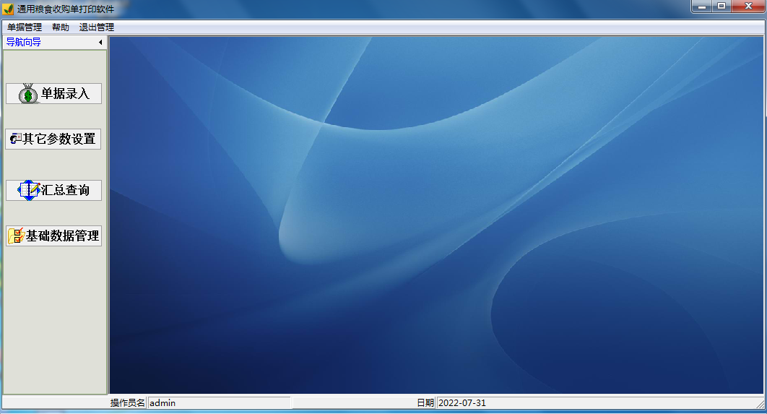Collapse the 导航向导 panel with arrow
The width and height of the screenshot is (767, 414).
coord(100,43)
